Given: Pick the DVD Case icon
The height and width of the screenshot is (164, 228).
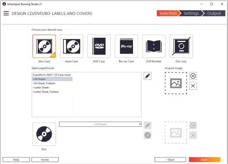Looking at the screenshot, I should tap(99, 46).
